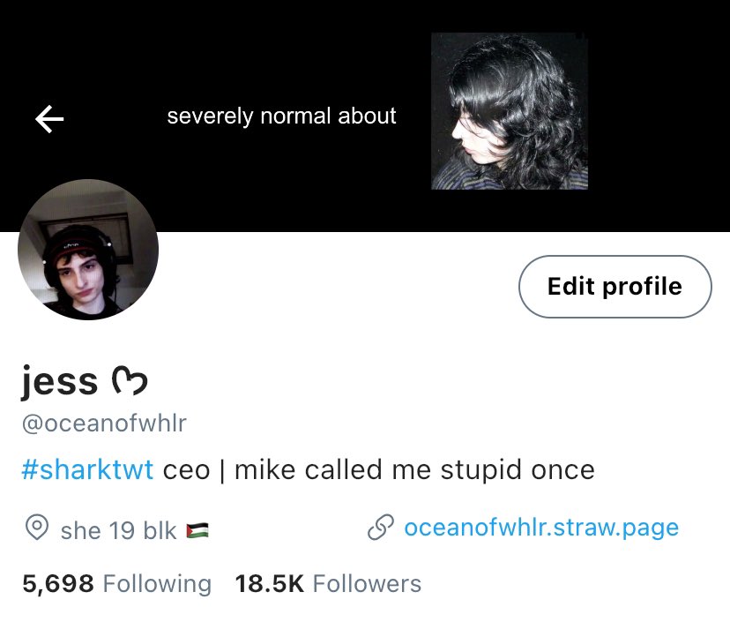Tap the location pin icon

pyautogui.click(x=37, y=528)
